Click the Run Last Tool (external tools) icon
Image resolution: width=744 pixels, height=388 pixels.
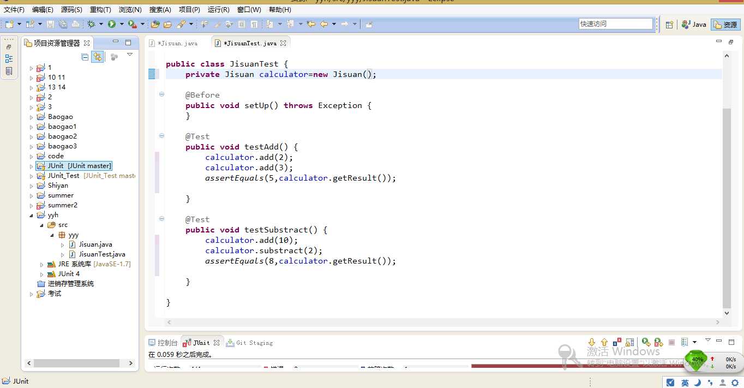[132, 24]
